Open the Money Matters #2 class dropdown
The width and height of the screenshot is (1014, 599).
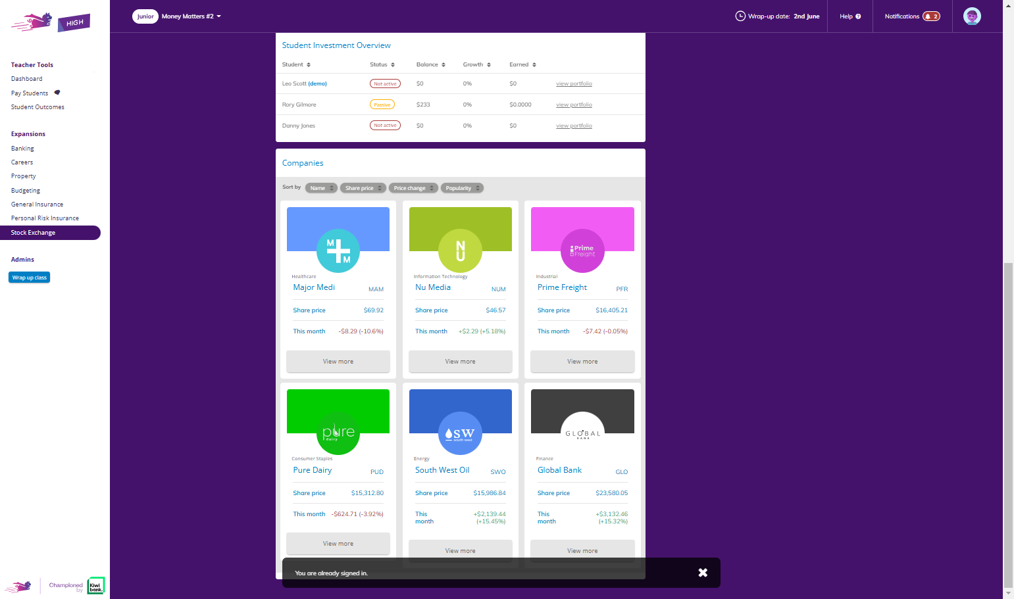[x=191, y=16]
